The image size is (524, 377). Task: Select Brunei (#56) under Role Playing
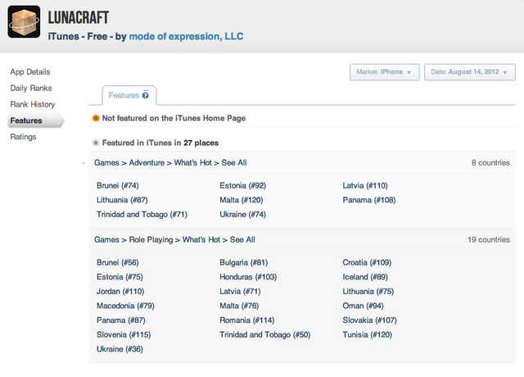[x=118, y=262]
